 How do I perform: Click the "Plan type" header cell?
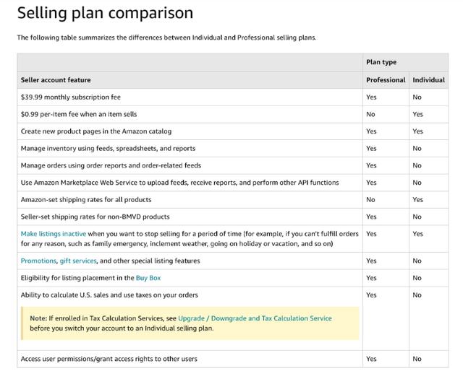click(381, 62)
